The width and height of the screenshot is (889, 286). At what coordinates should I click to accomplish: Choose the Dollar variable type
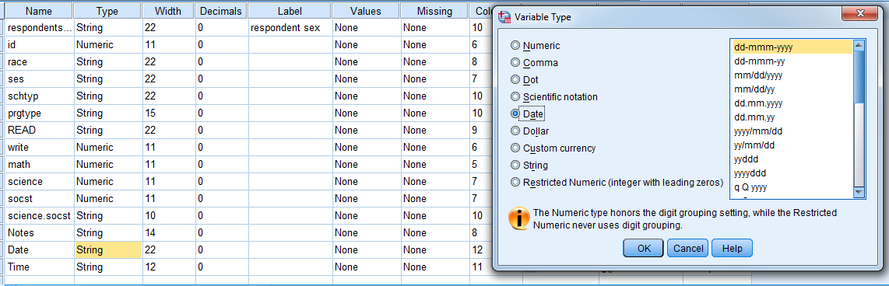[515, 131]
